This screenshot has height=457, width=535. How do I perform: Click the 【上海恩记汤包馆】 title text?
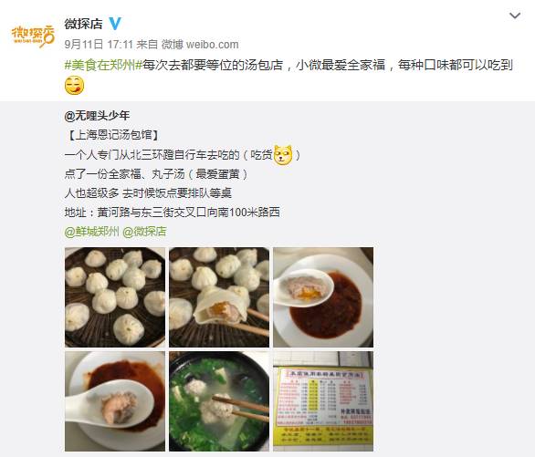pos(112,135)
